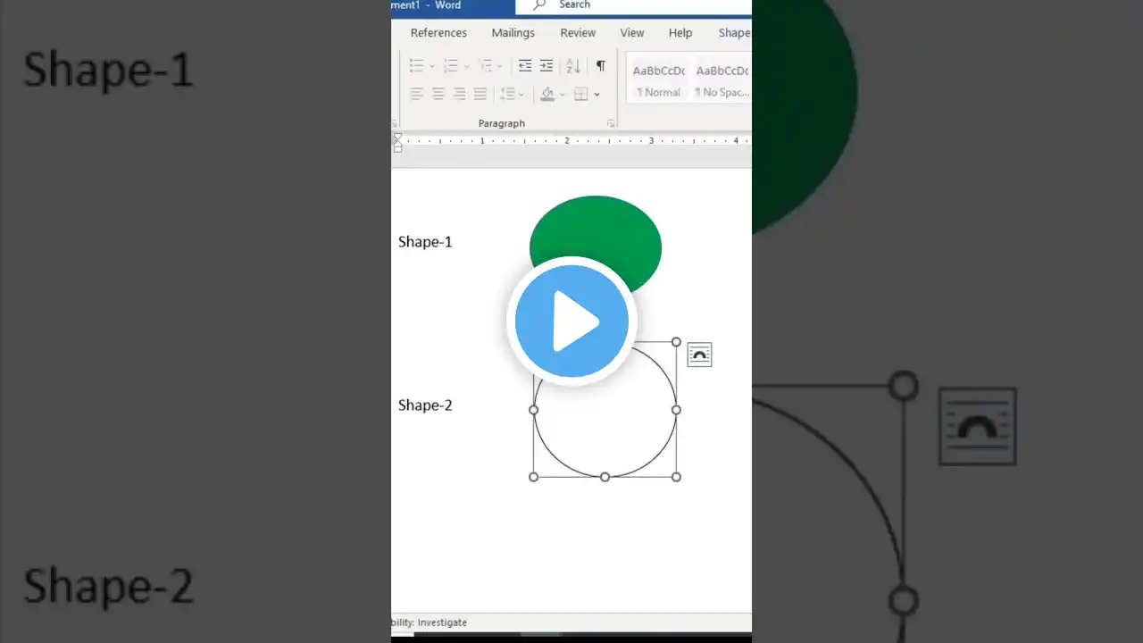Align the text to the right
The width and height of the screenshot is (1143, 643).
[459, 94]
